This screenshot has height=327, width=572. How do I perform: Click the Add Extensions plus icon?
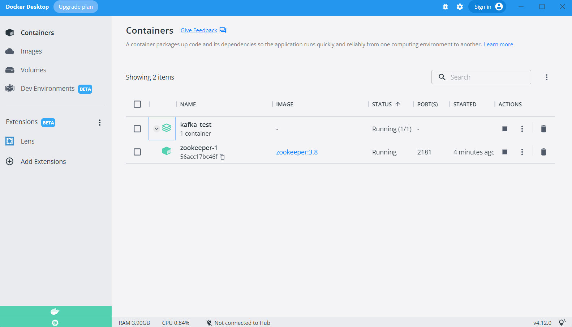10,161
